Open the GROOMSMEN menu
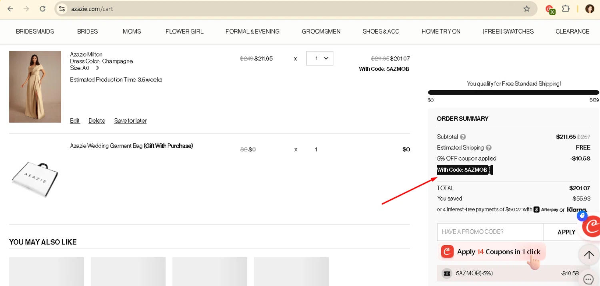This screenshot has width=600, height=286. pyautogui.click(x=321, y=31)
